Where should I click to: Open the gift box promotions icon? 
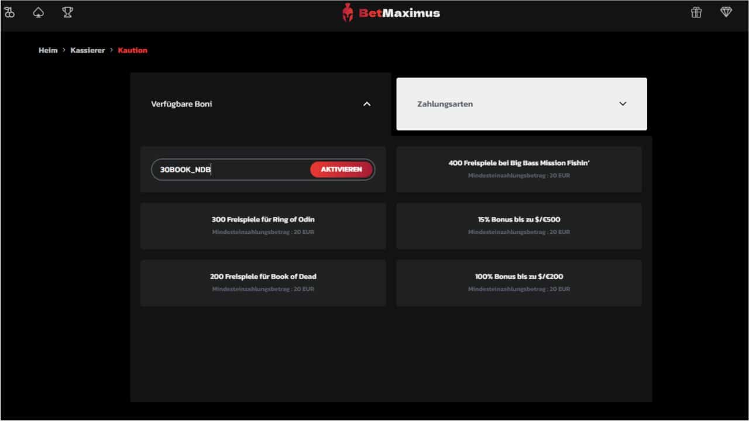tap(696, 12)
